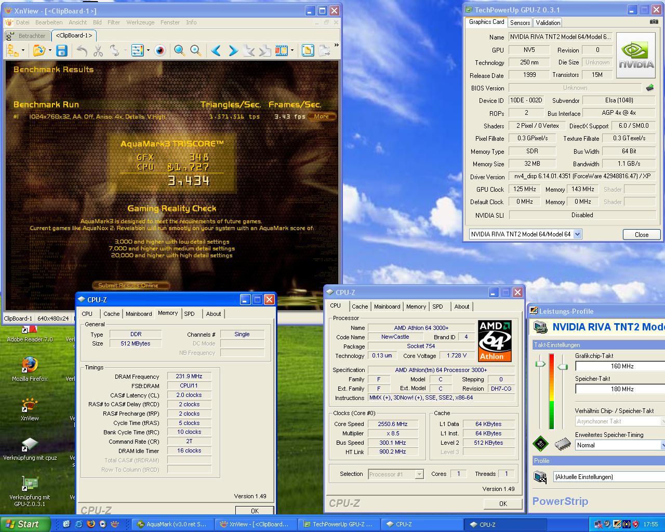Switch to the Betrachter tab in XnView
The width and height of the screenshot is (665, 532).
[28, 36]
